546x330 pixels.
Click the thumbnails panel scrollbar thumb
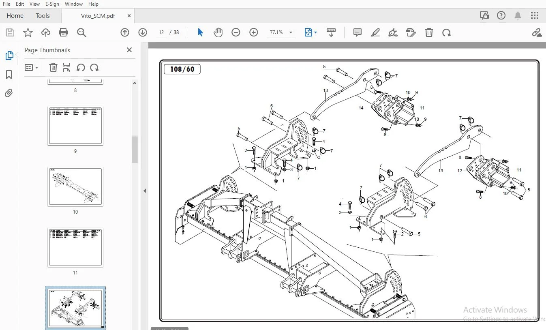pyautogui.click(x=135, y=150)
